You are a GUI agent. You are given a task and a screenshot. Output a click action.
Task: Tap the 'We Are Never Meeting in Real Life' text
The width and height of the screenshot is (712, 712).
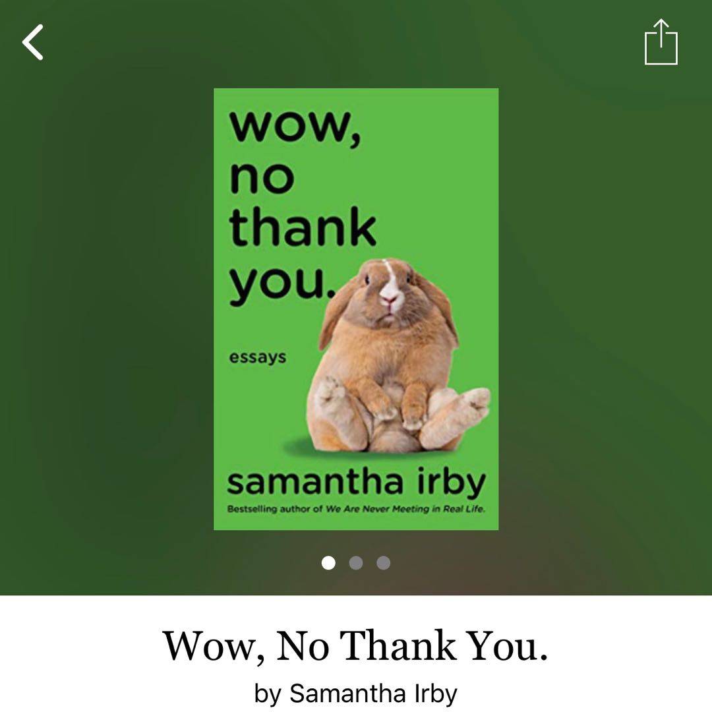[x=405, y=508]
